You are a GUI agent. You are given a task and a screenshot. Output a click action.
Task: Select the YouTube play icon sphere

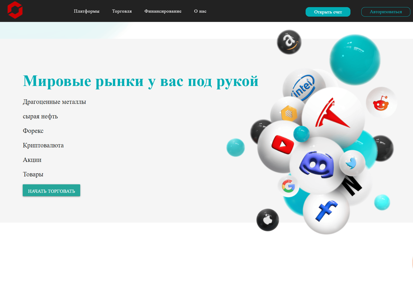283,145
